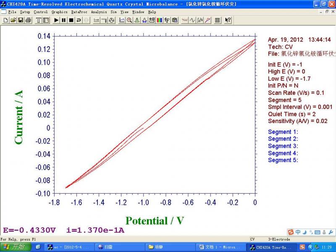
Task: Open Technique selection (T icon)
Action: 38,20
